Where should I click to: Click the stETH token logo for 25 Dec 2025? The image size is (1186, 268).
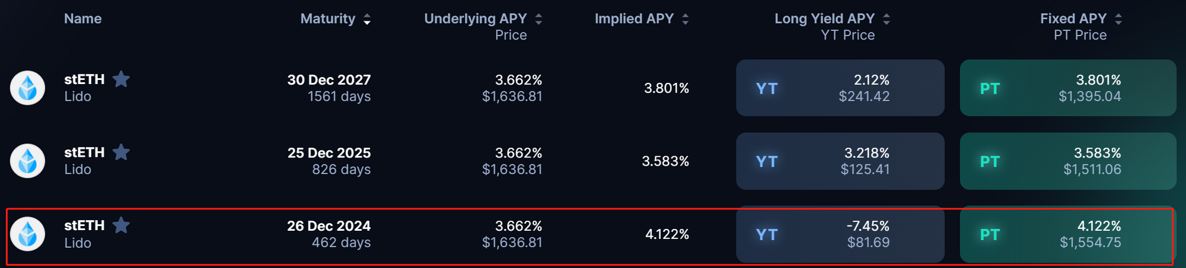click(28, 161)
